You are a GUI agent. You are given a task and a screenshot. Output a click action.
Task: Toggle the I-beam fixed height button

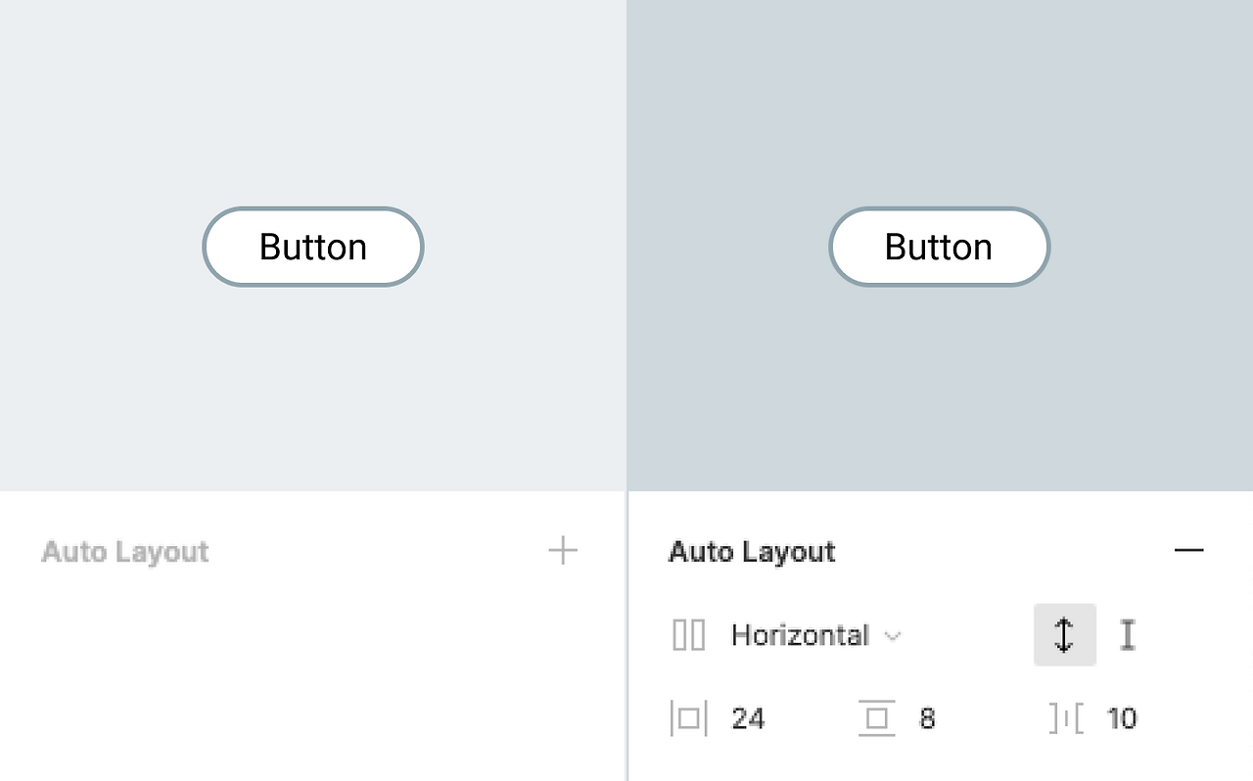1128,635
